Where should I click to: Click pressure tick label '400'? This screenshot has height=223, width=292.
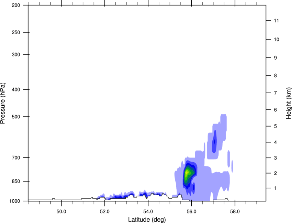[16, 90]
